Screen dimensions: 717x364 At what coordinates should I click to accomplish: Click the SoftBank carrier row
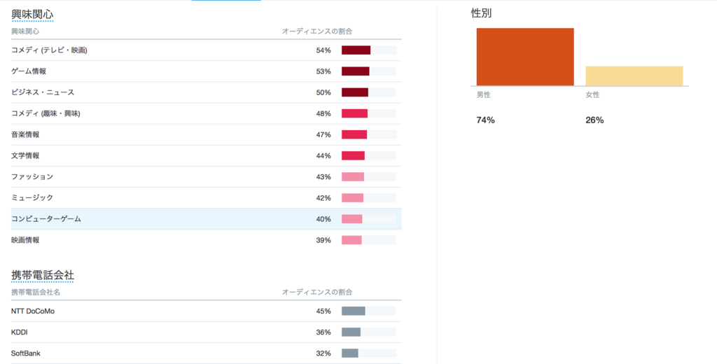(207, 353)
